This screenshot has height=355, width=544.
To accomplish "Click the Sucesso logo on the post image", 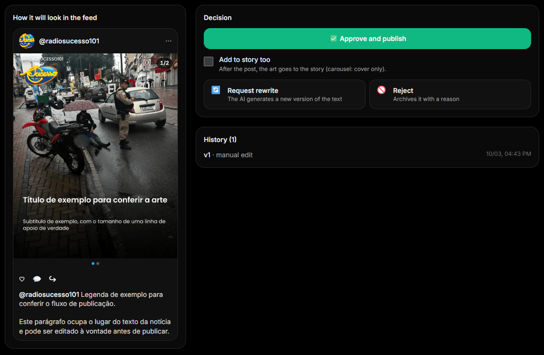I will coord(39,74).
